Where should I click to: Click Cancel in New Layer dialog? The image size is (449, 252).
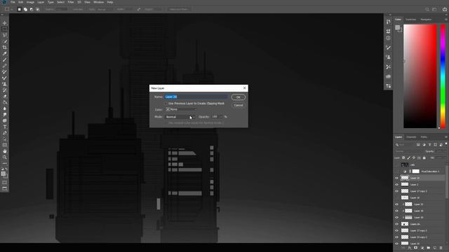coord(239,105)
